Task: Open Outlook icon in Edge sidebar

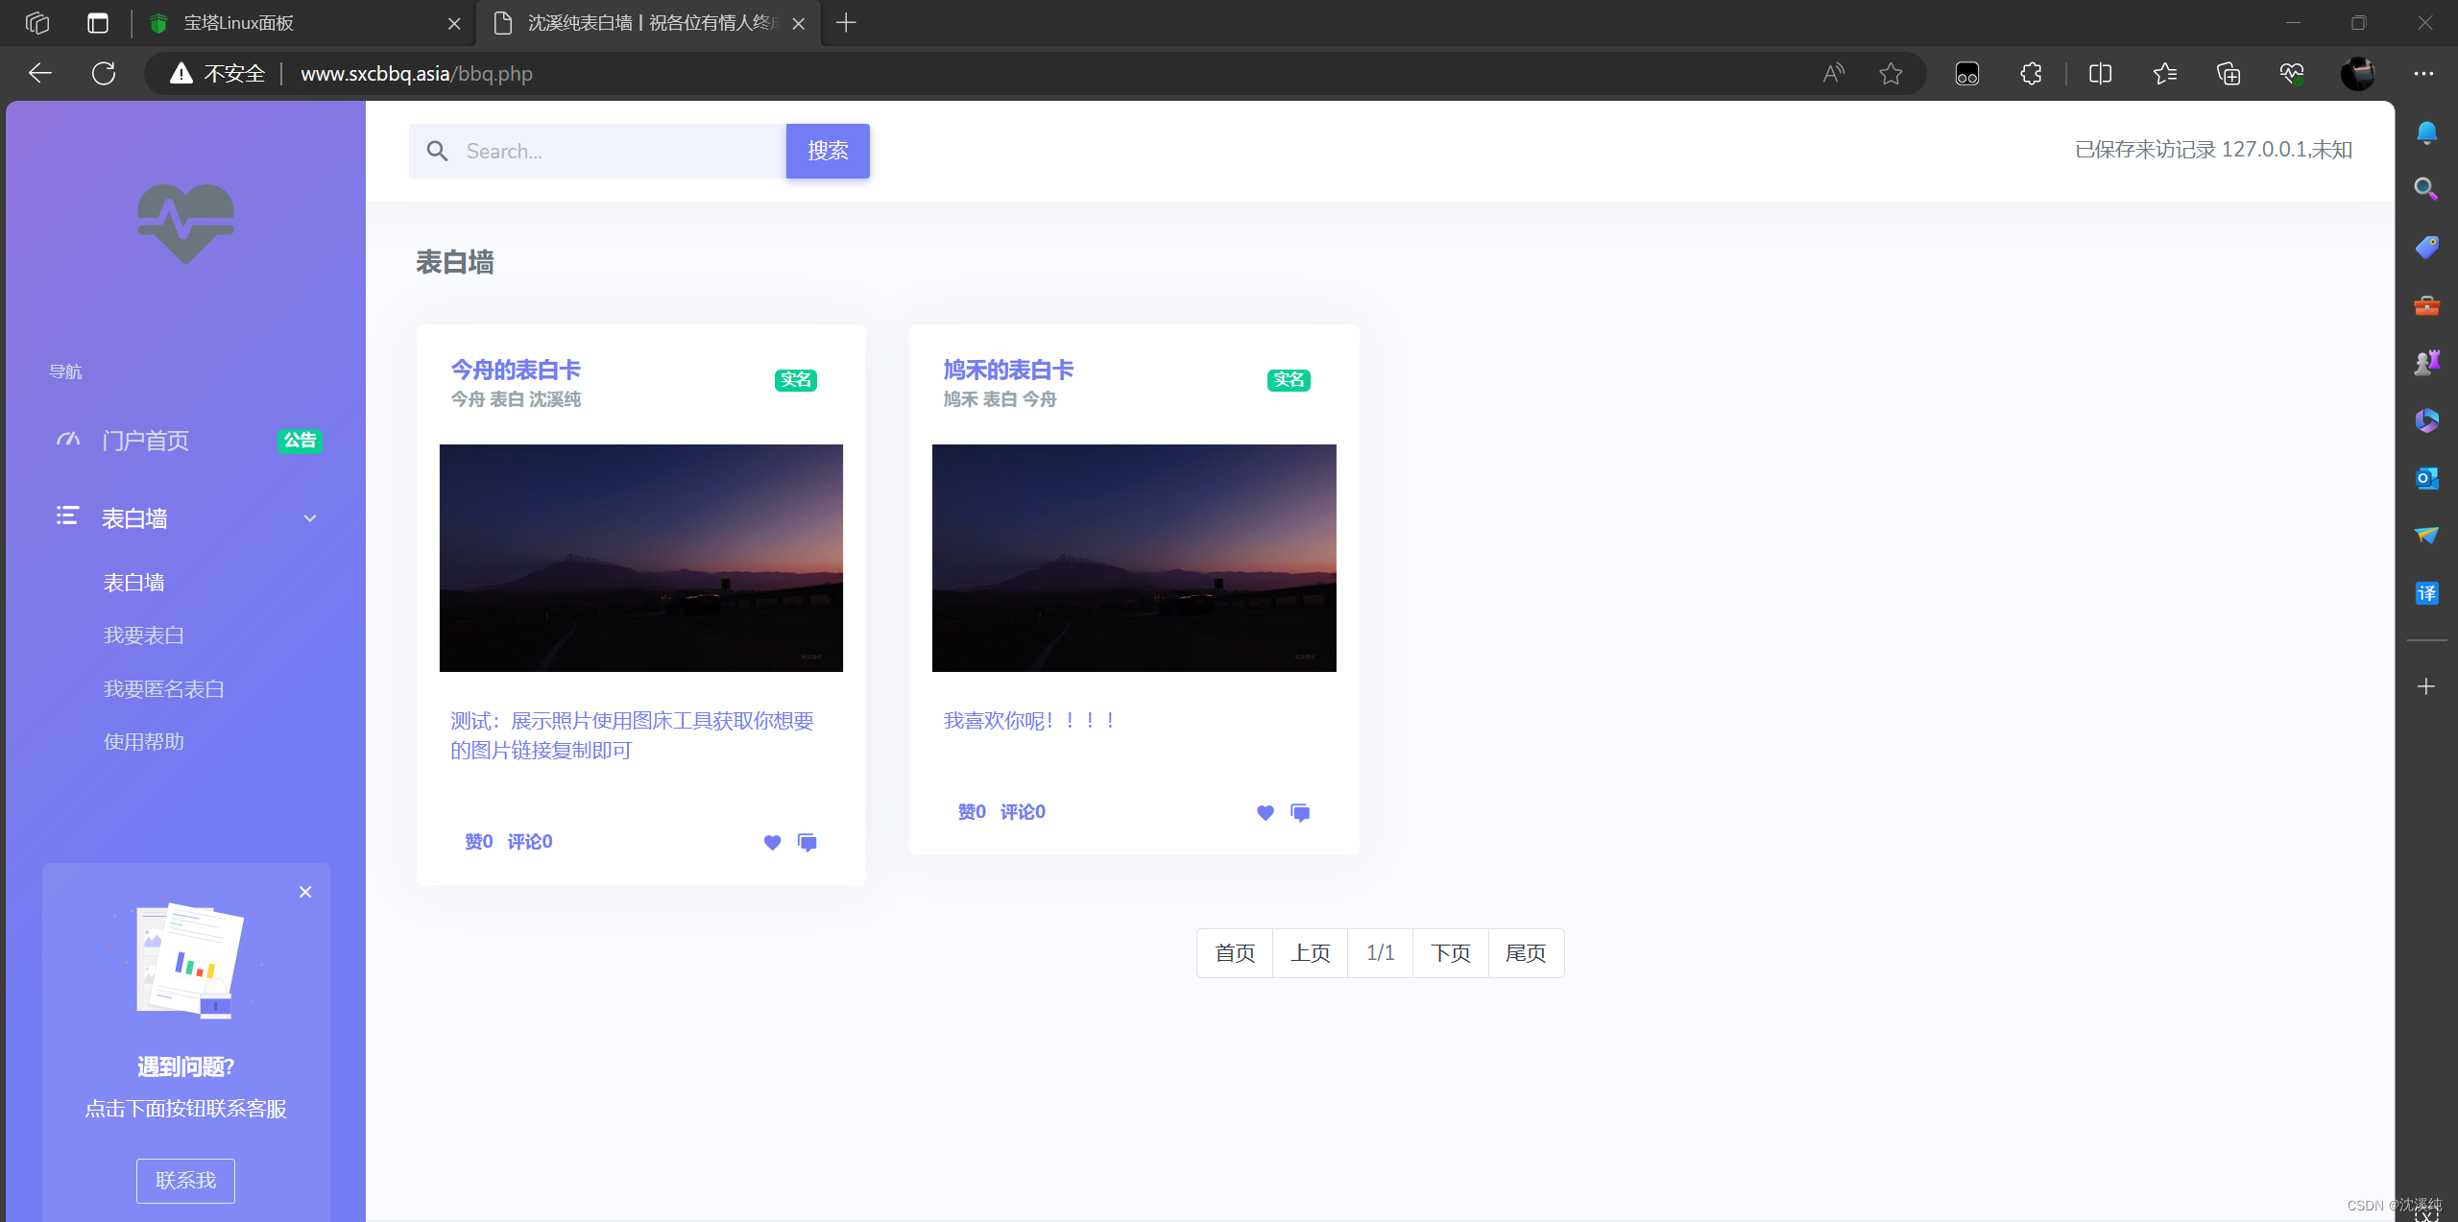Action: click(2426, 477)
